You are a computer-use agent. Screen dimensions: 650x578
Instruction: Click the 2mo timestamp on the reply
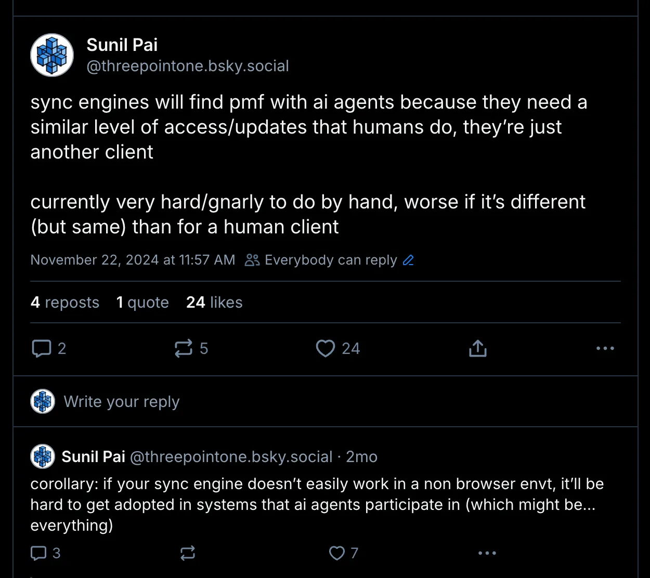pyautogui.click(x=361, y=457)
